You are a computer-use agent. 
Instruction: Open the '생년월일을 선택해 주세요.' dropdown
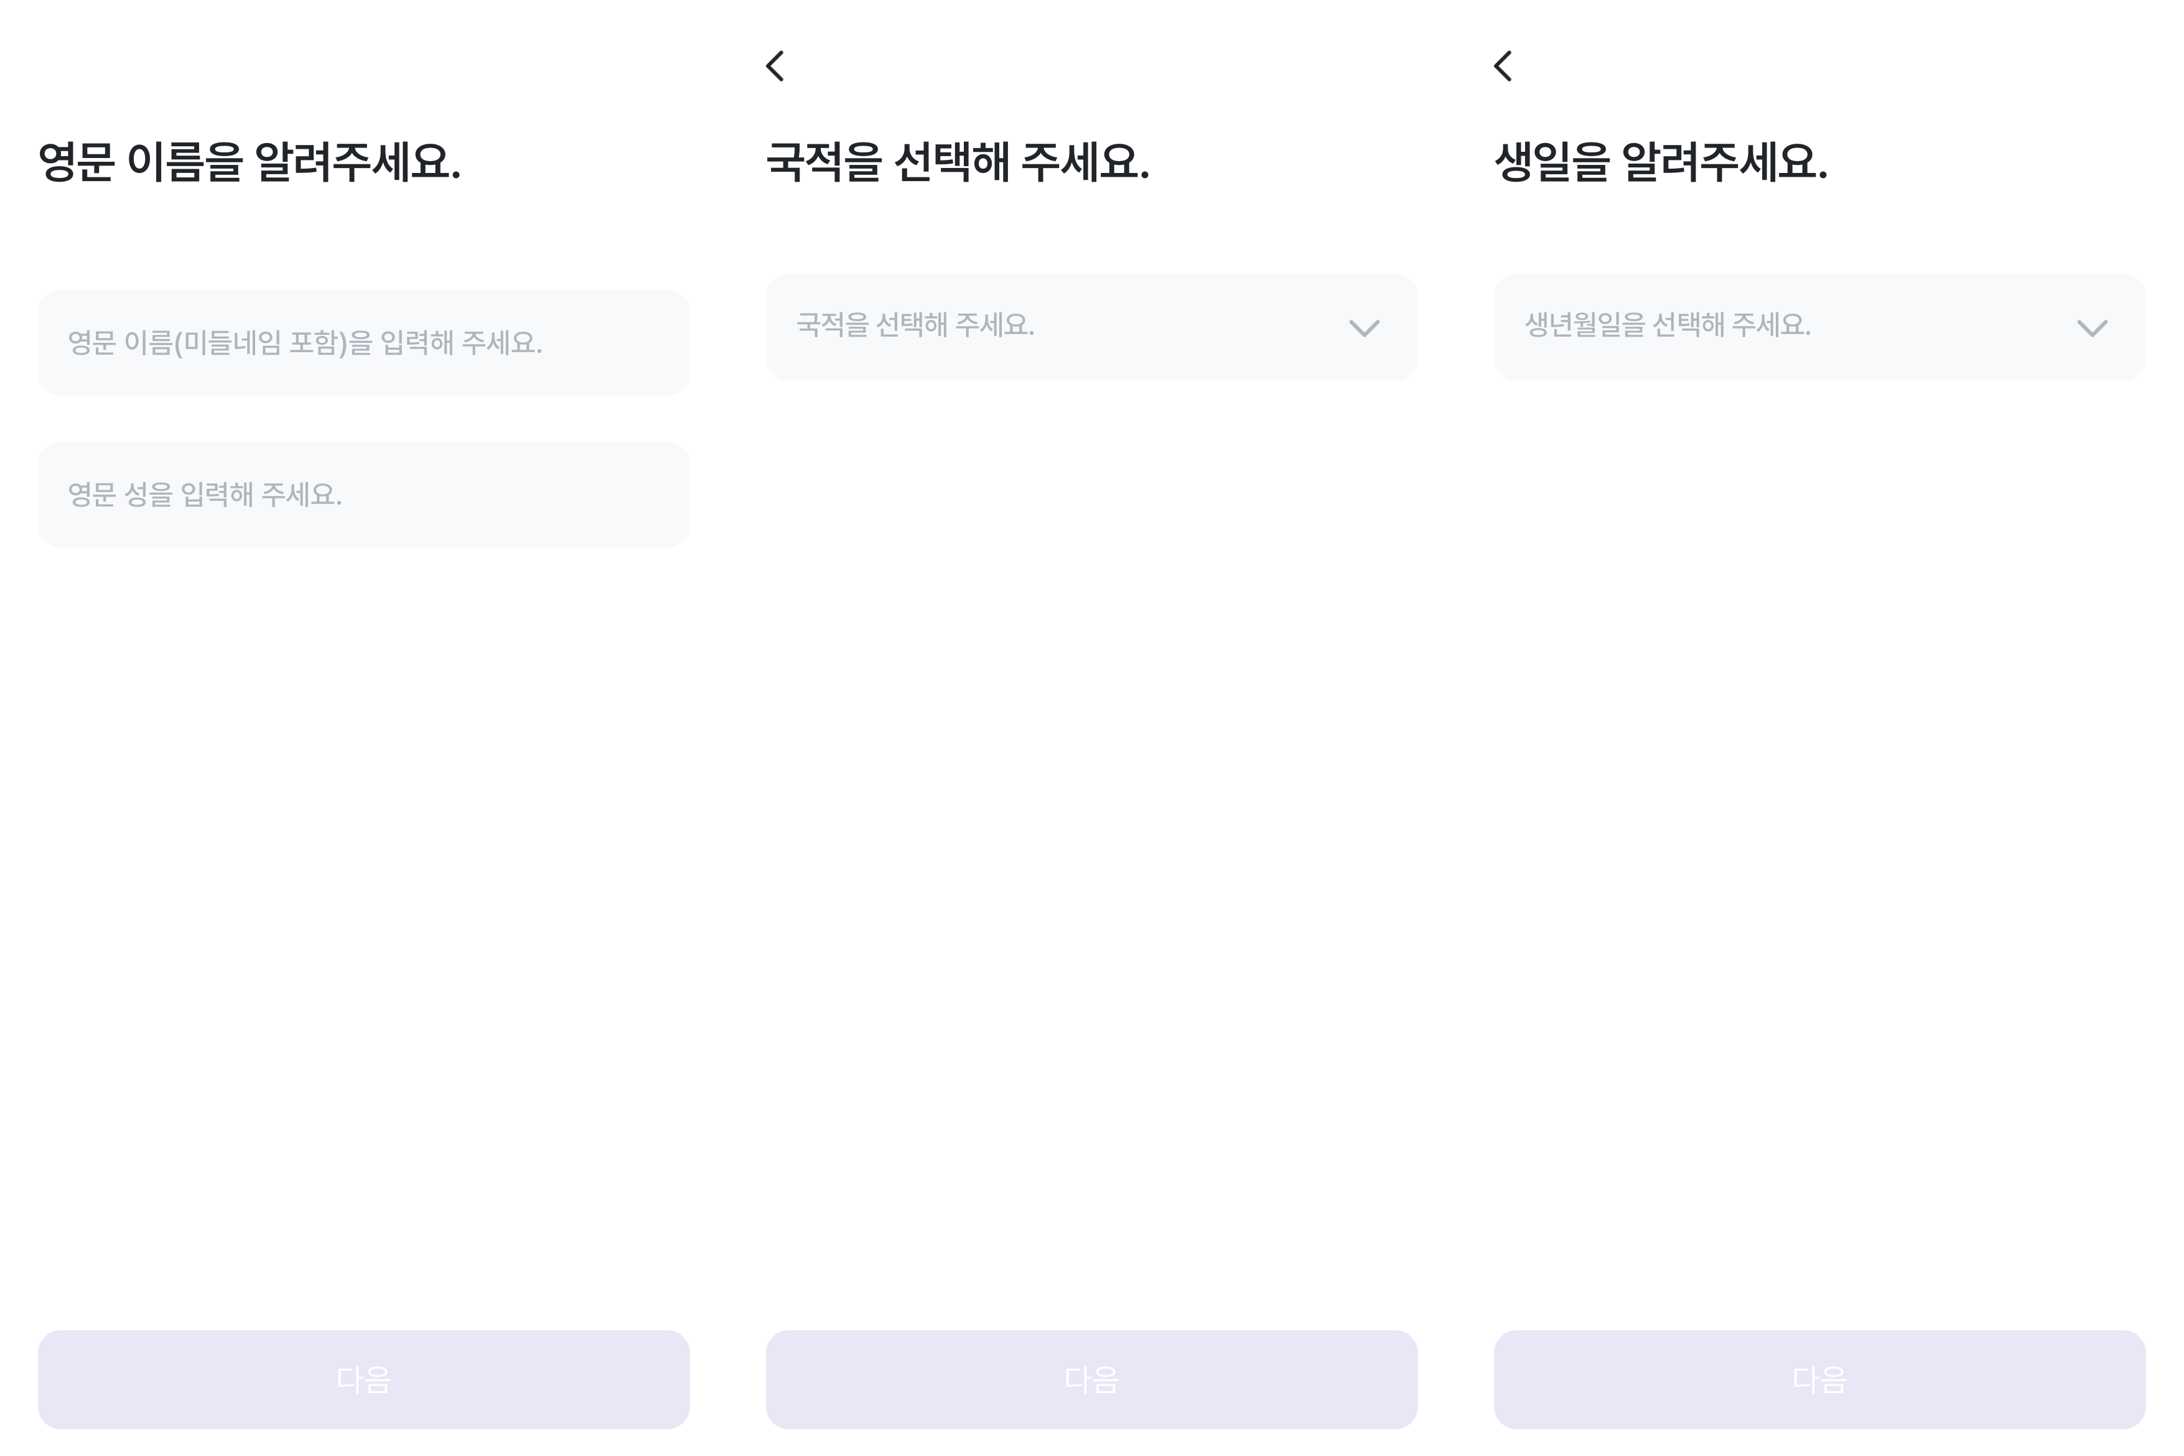click(1819, 327)
